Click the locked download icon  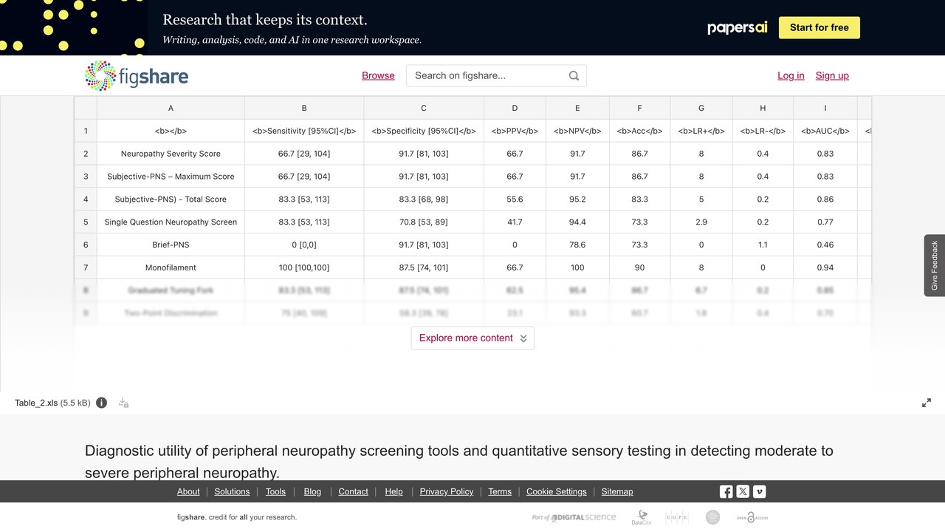[123, 403]
